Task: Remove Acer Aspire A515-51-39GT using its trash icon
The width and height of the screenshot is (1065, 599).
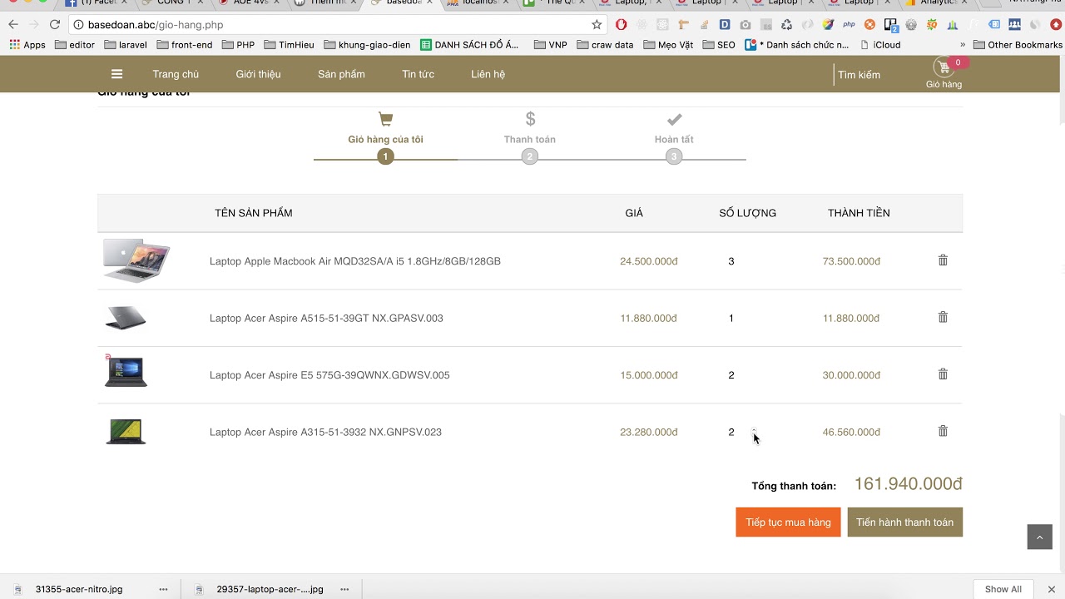Action: pyautogui.click(x=943, y=317)
